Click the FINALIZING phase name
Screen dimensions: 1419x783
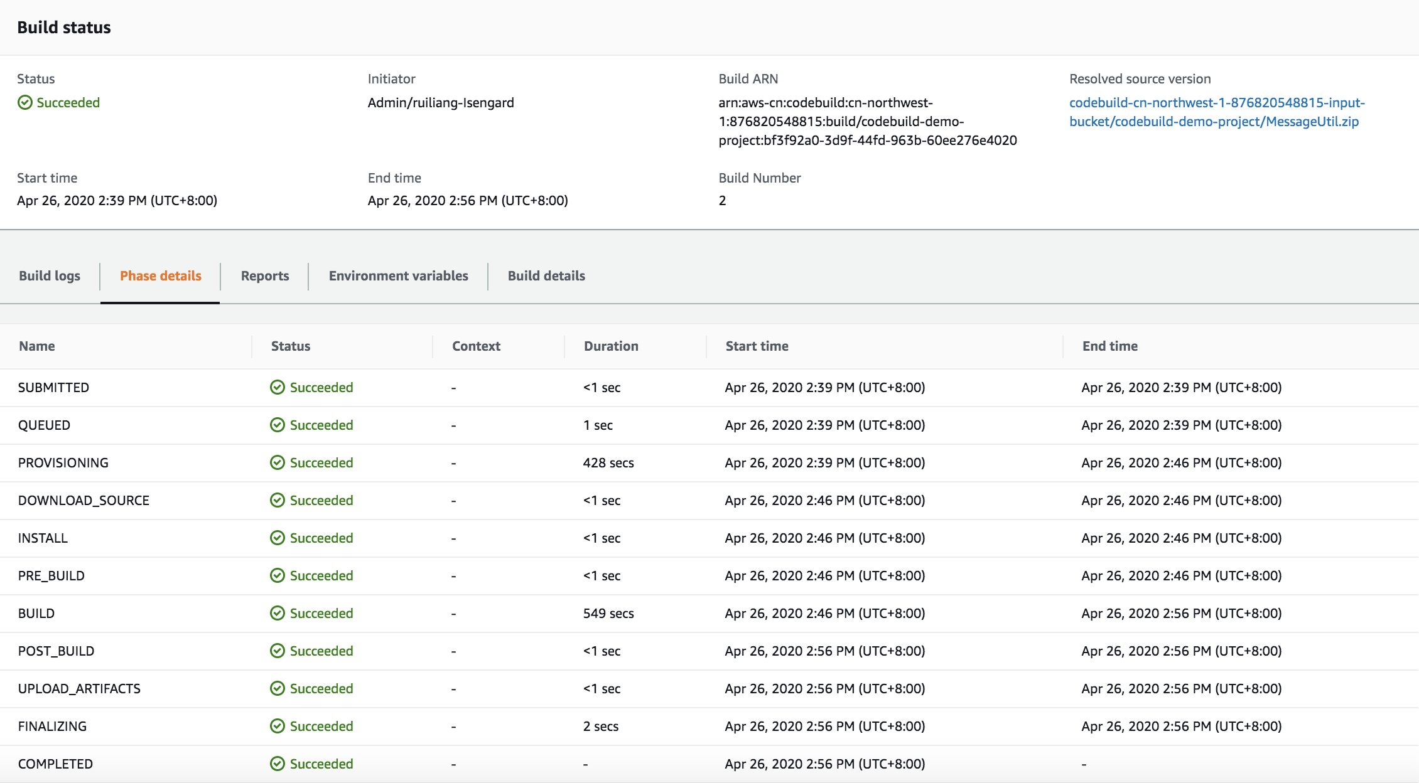52,727
